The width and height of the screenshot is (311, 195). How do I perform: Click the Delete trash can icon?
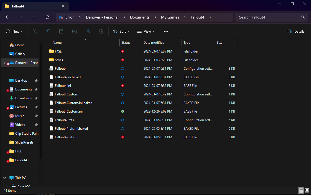click(x=101, y=31)
